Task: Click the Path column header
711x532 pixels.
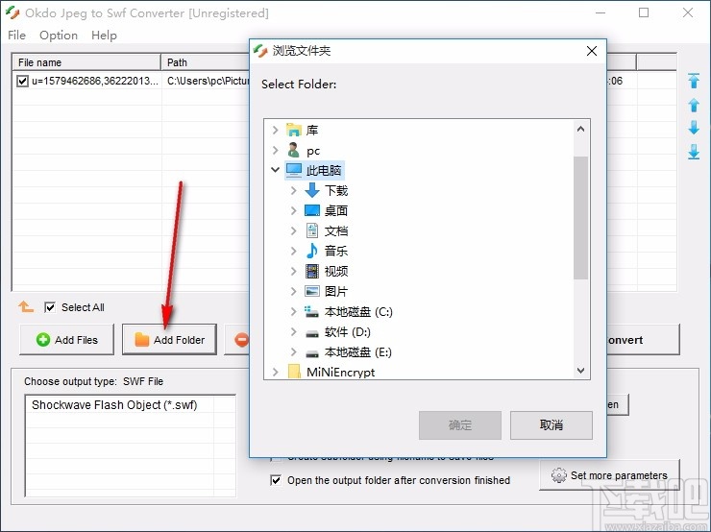Action: (205, 62)
